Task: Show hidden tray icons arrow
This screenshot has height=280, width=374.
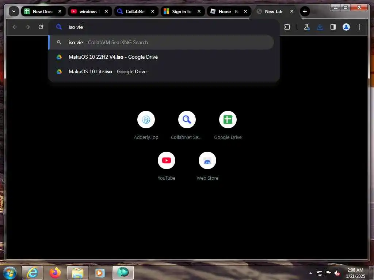Action: pos(310,273)
